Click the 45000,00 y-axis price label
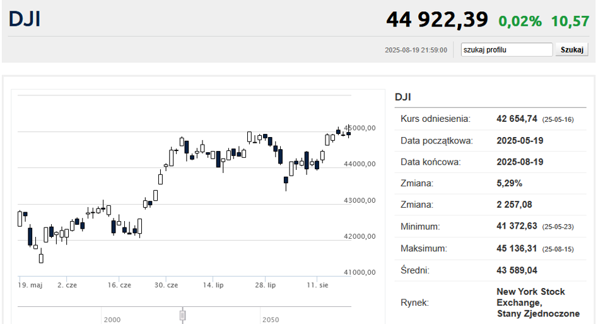 [360, 128]
